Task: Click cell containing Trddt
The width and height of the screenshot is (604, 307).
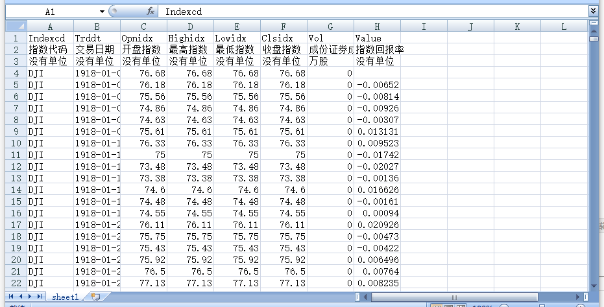Action: tap(97, 38)
